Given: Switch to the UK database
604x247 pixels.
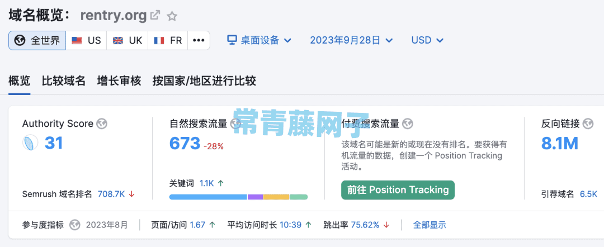Looking at the screenshot, I should click(127, 40).
